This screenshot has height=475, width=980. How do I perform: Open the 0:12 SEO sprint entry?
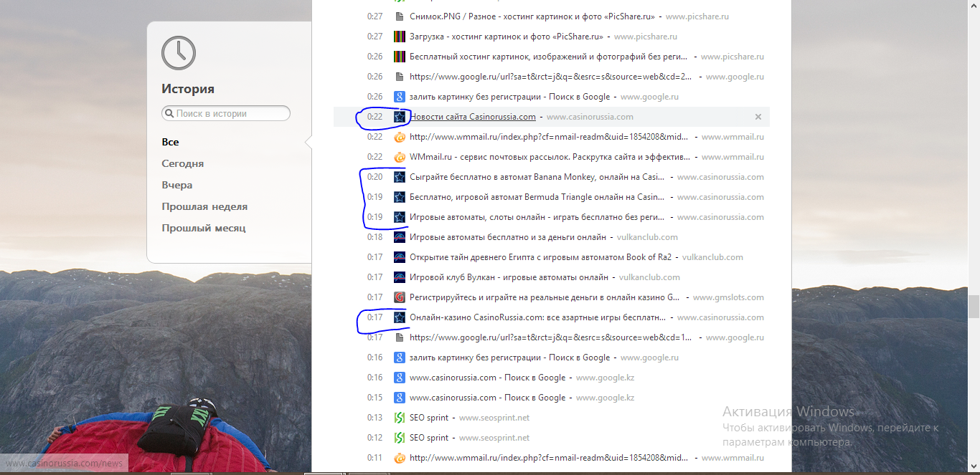click(x=429, y=438)
